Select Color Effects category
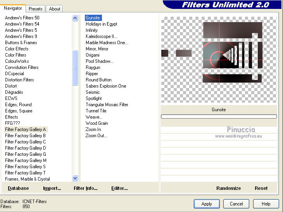 click(x=17, y=49)
